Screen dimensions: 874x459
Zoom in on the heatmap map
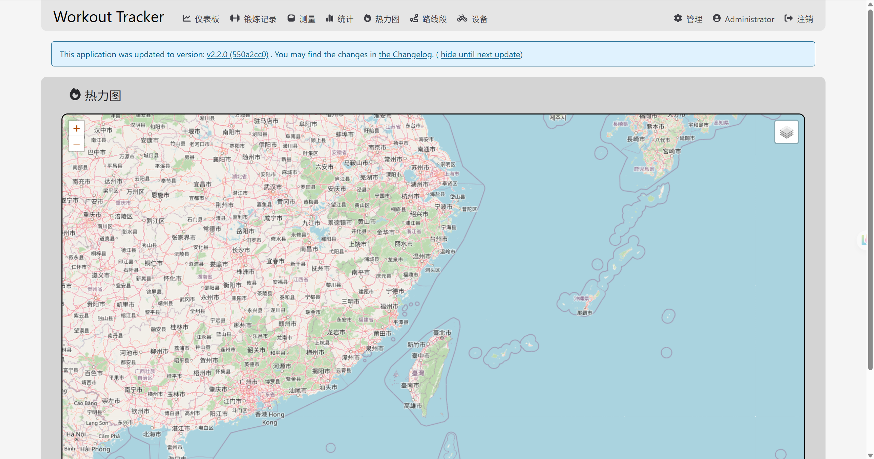point(76,128)
